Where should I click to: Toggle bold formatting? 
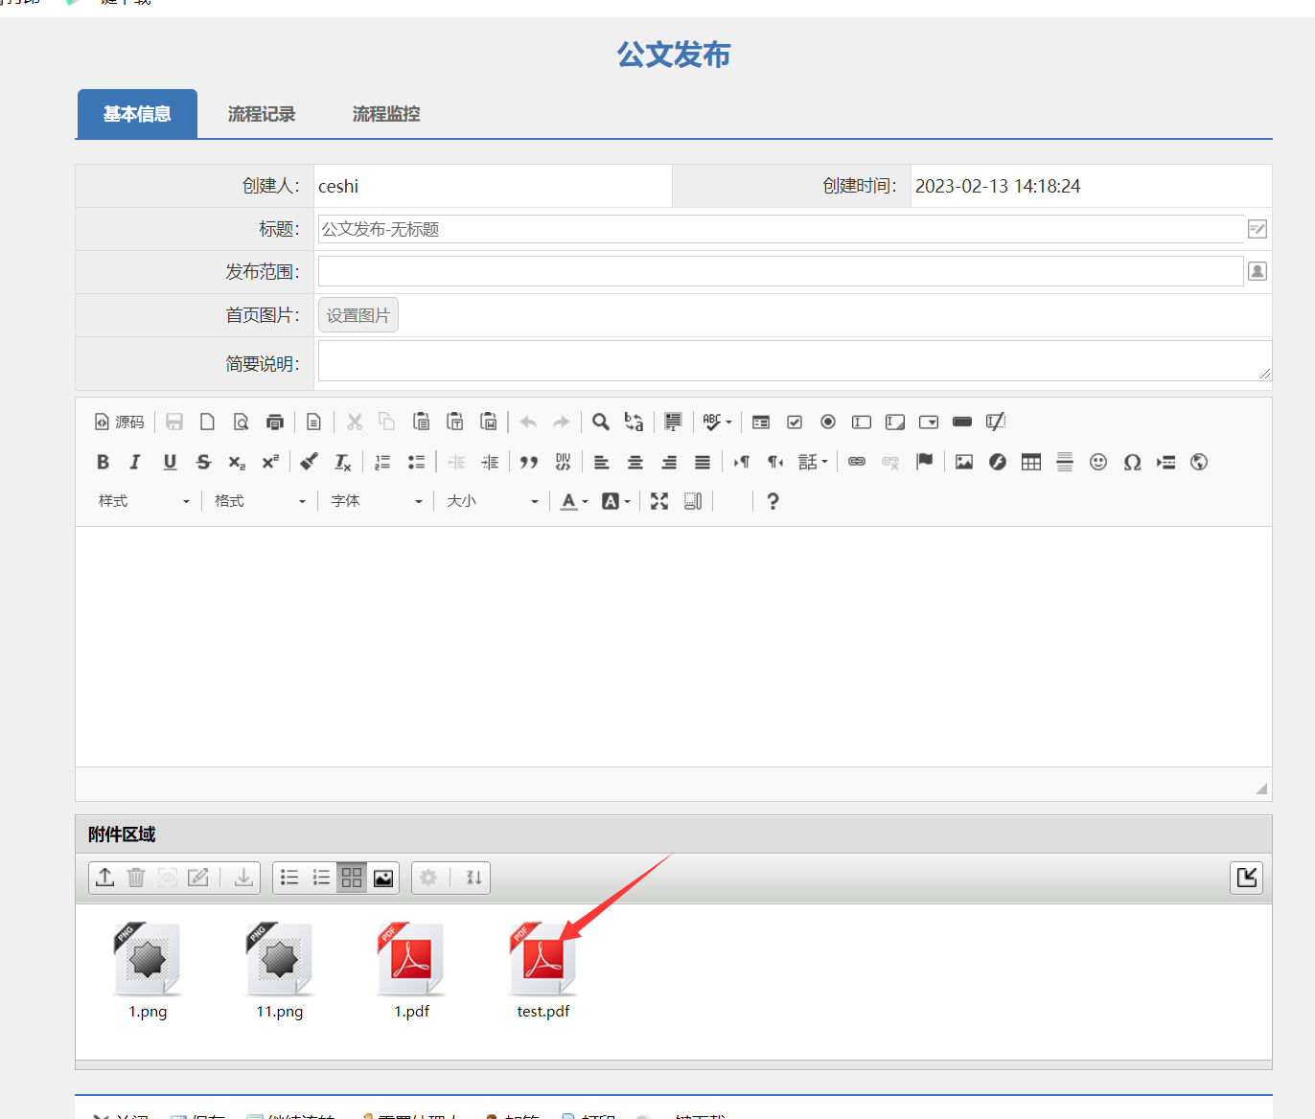tap(103, 462)
